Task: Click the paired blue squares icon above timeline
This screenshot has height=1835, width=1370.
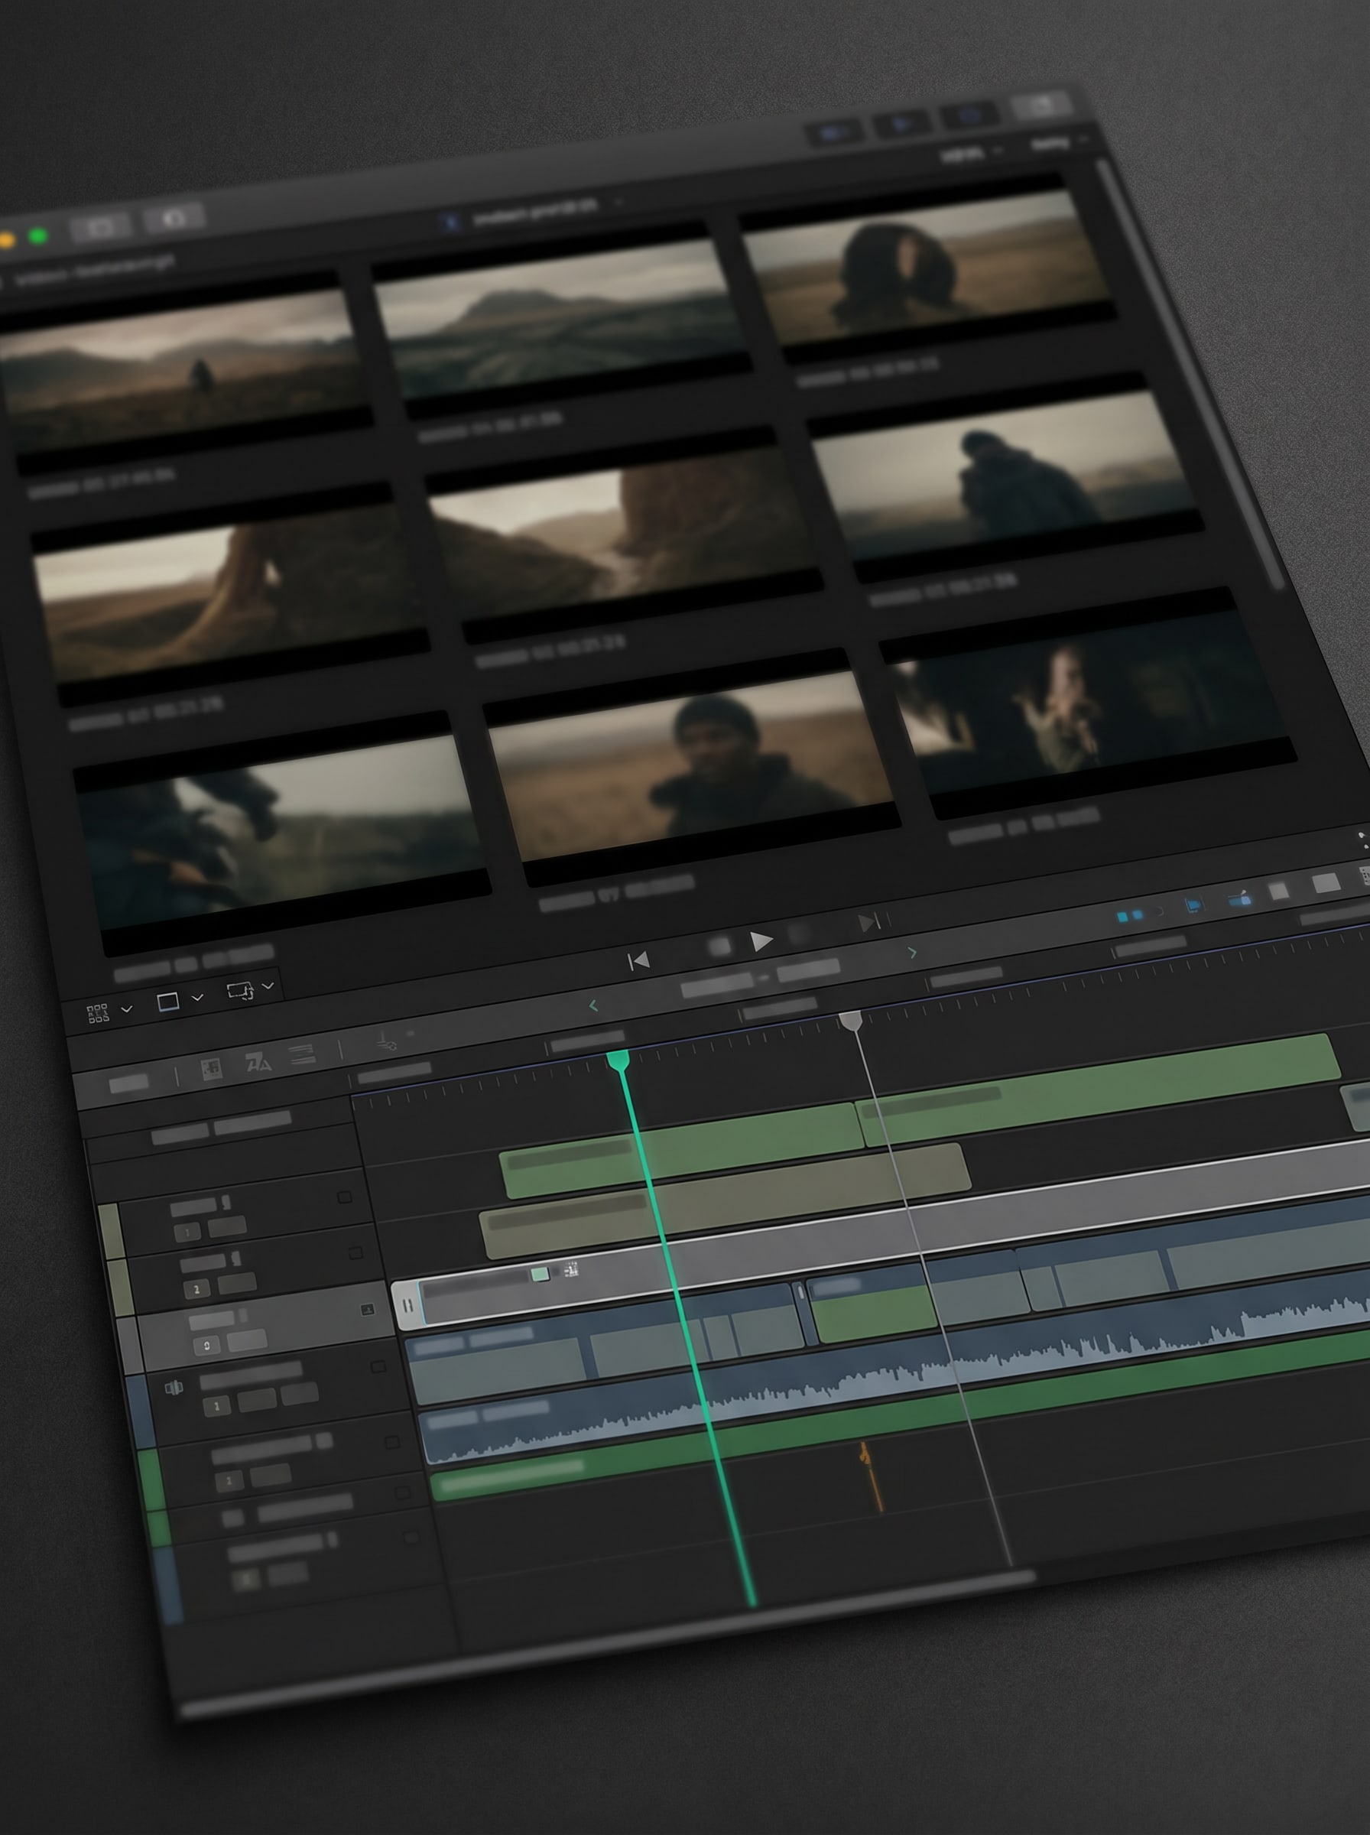Action: click(1129, 915)
